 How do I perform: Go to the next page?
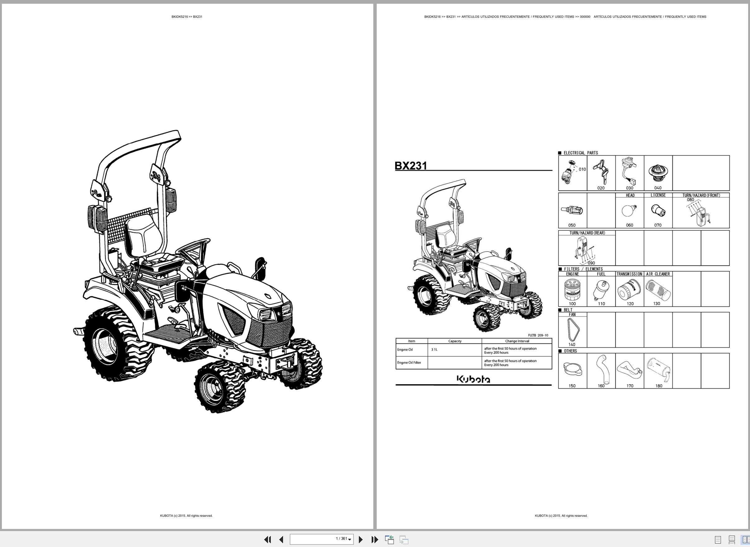click(x=360, y=540)
